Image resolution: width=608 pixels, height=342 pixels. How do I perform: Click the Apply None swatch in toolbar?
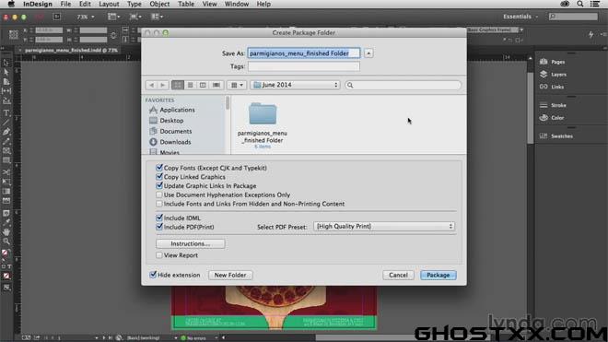tap(6, 276)
